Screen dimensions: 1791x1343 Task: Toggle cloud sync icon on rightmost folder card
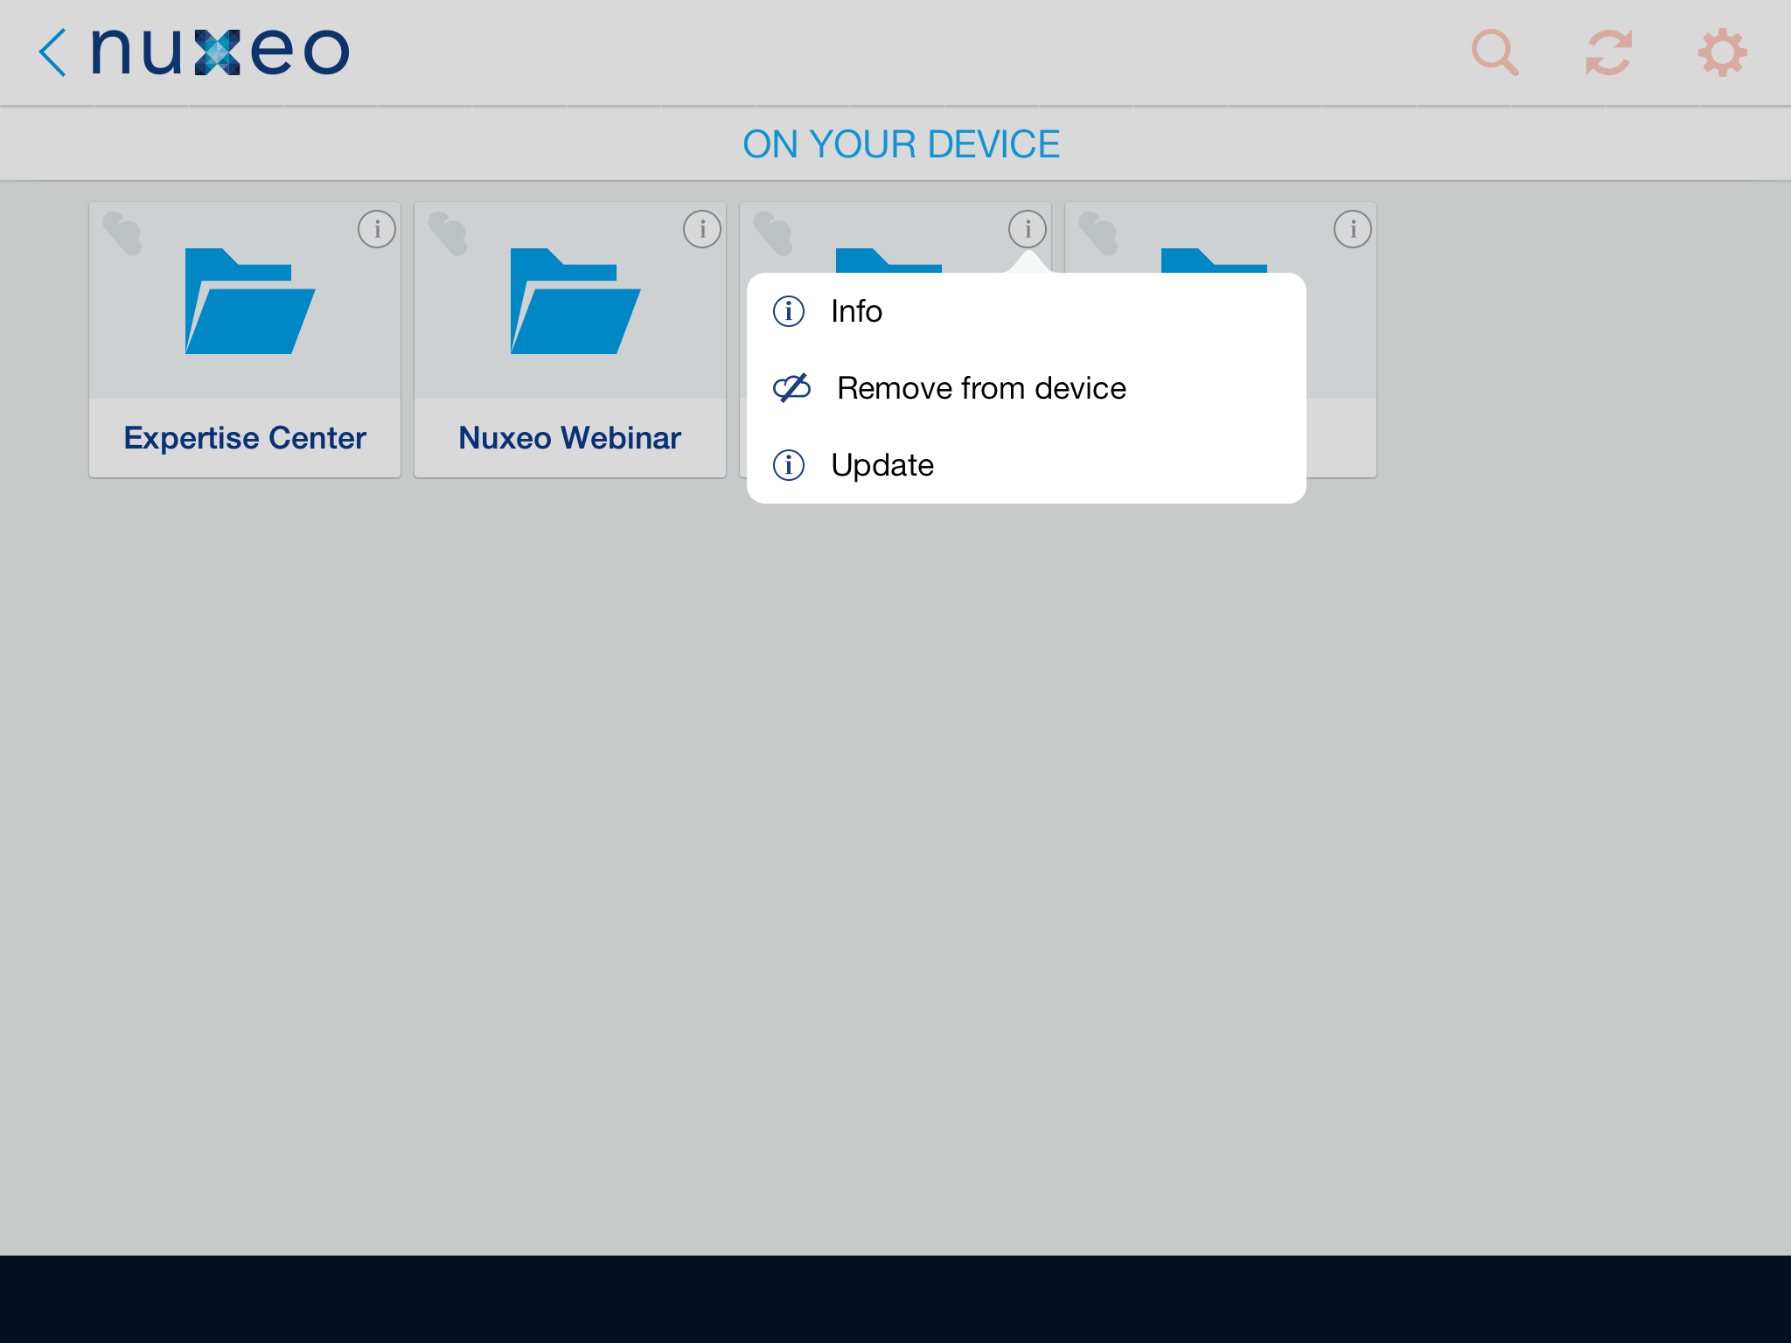(1098, 233)
